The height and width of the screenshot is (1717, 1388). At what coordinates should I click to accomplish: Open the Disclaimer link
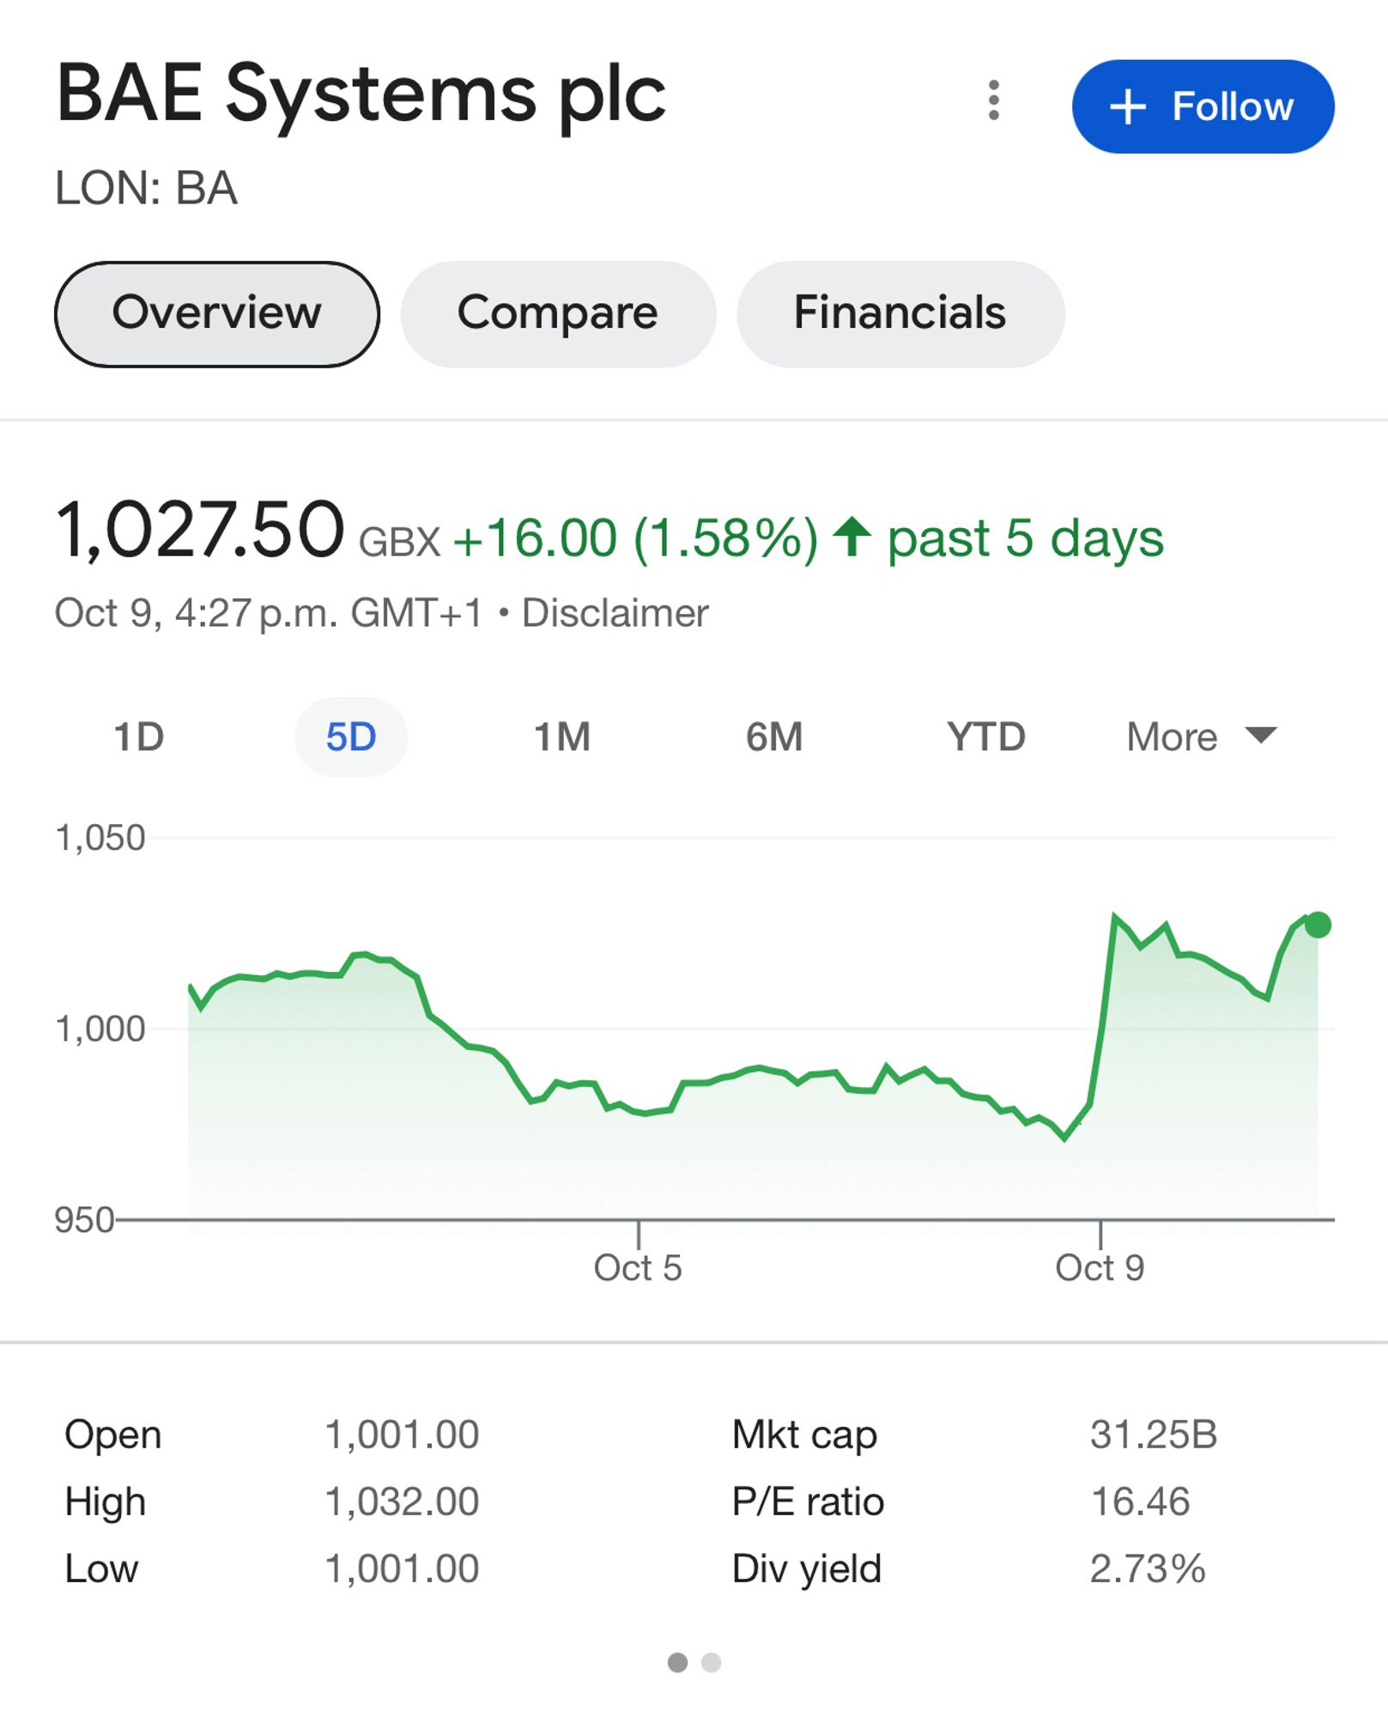(x=615, y=613)
